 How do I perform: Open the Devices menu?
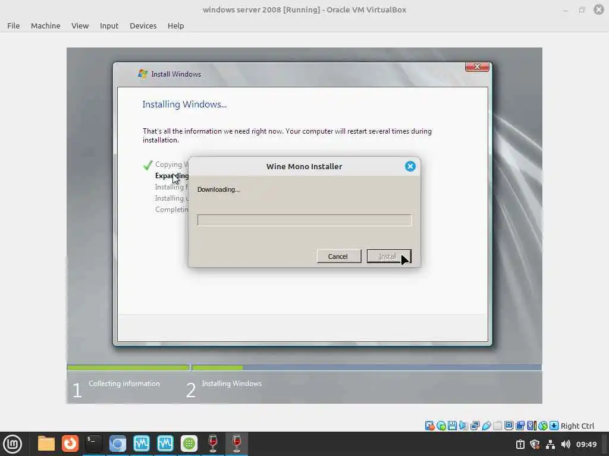point(143,26)
